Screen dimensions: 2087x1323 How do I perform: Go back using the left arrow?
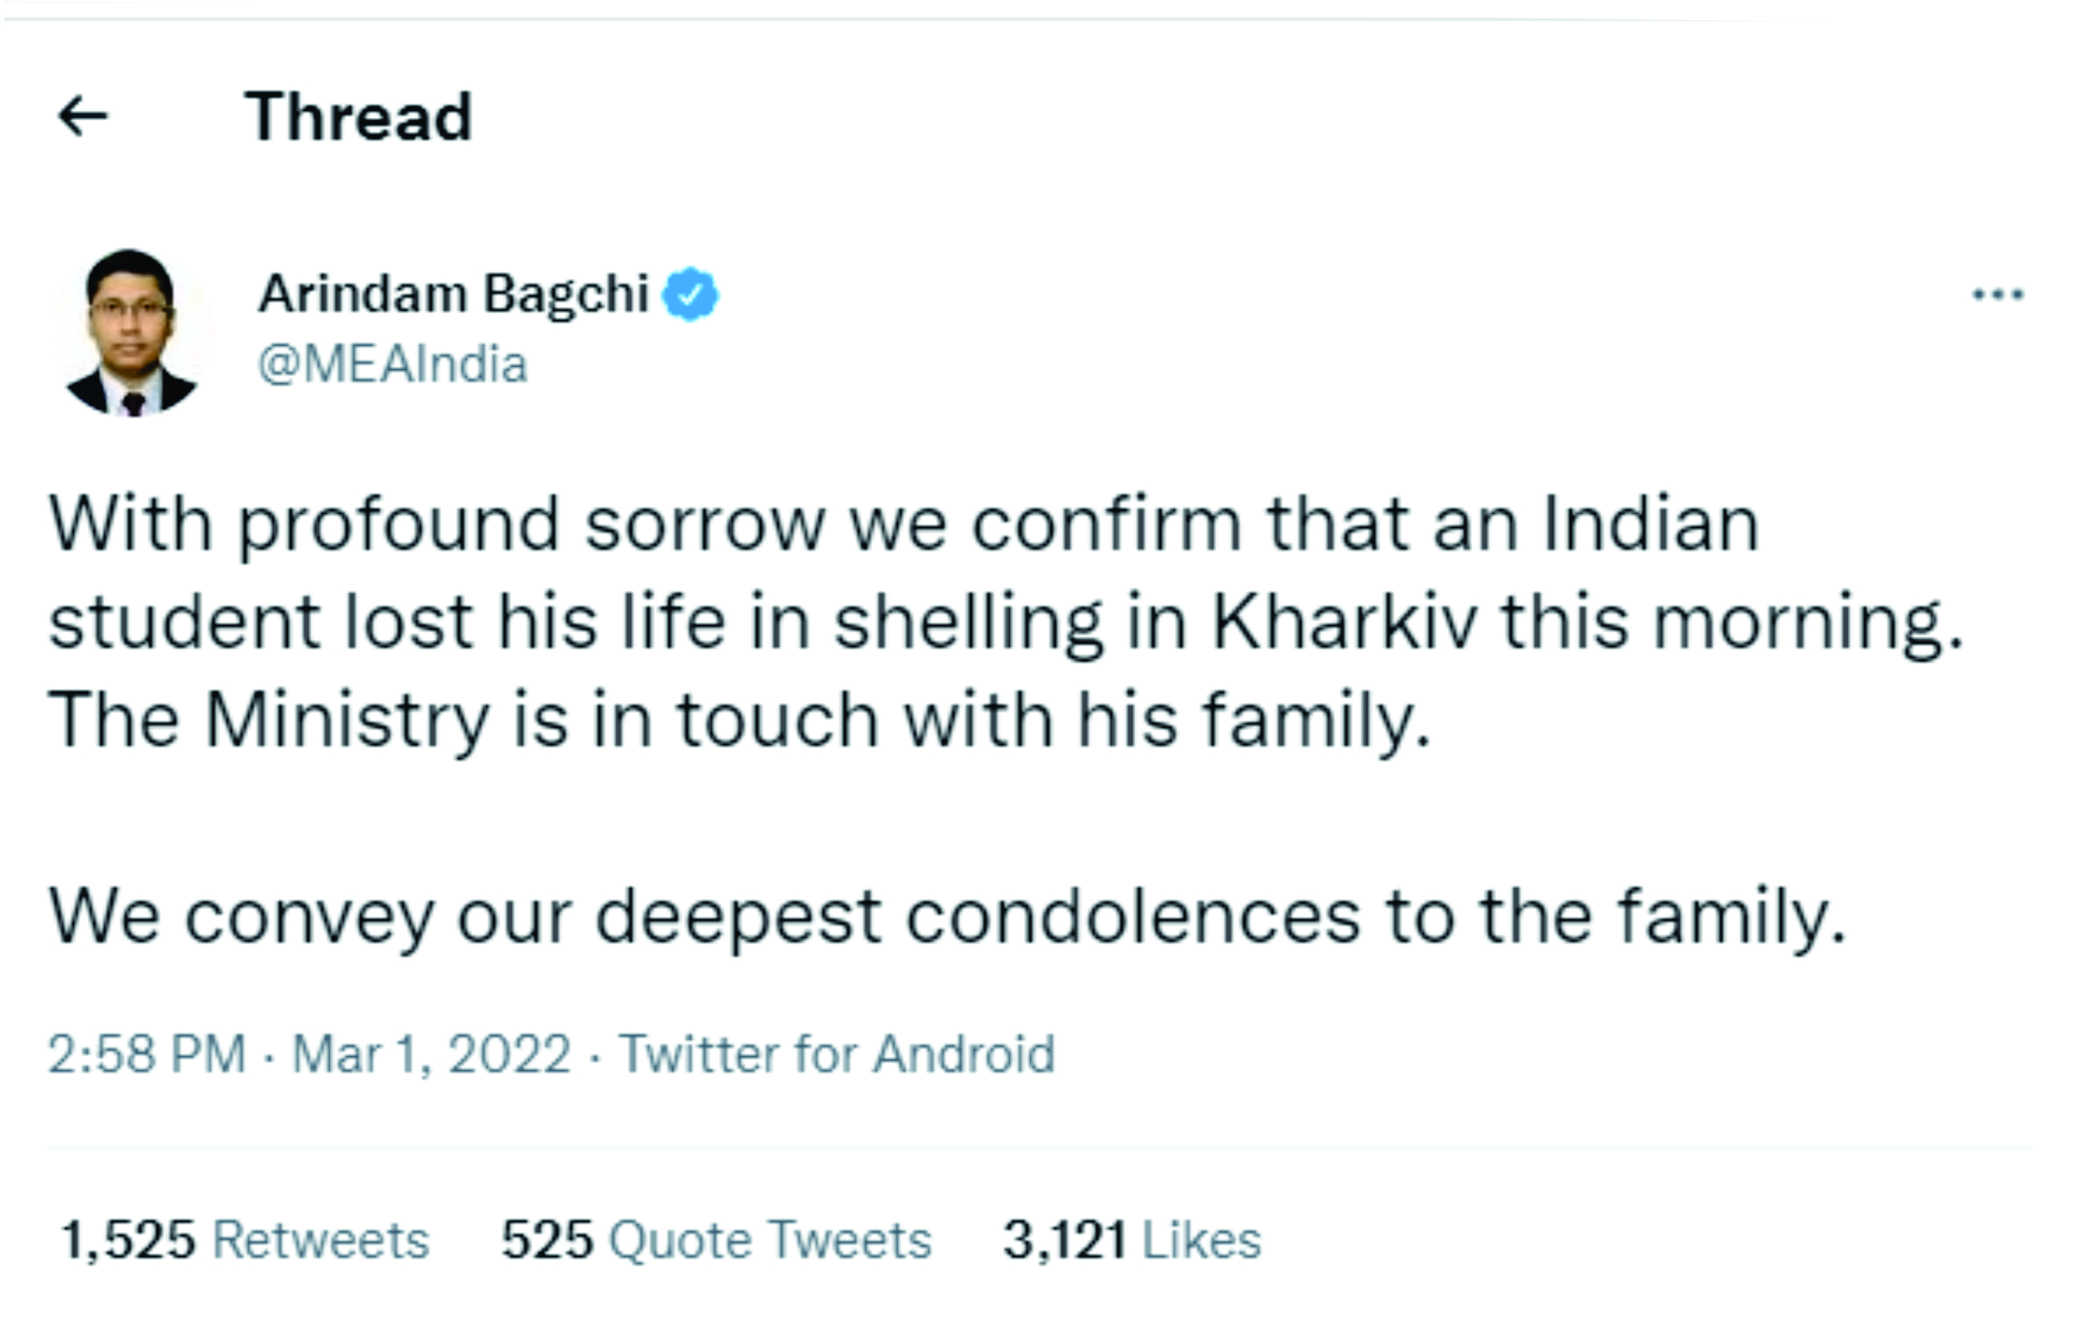[82, 116]
